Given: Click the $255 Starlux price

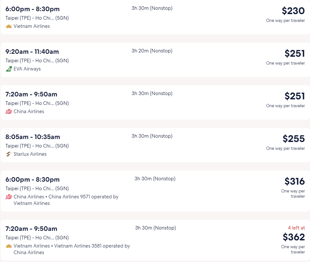Looking at the screenshot, I should 294,139.
